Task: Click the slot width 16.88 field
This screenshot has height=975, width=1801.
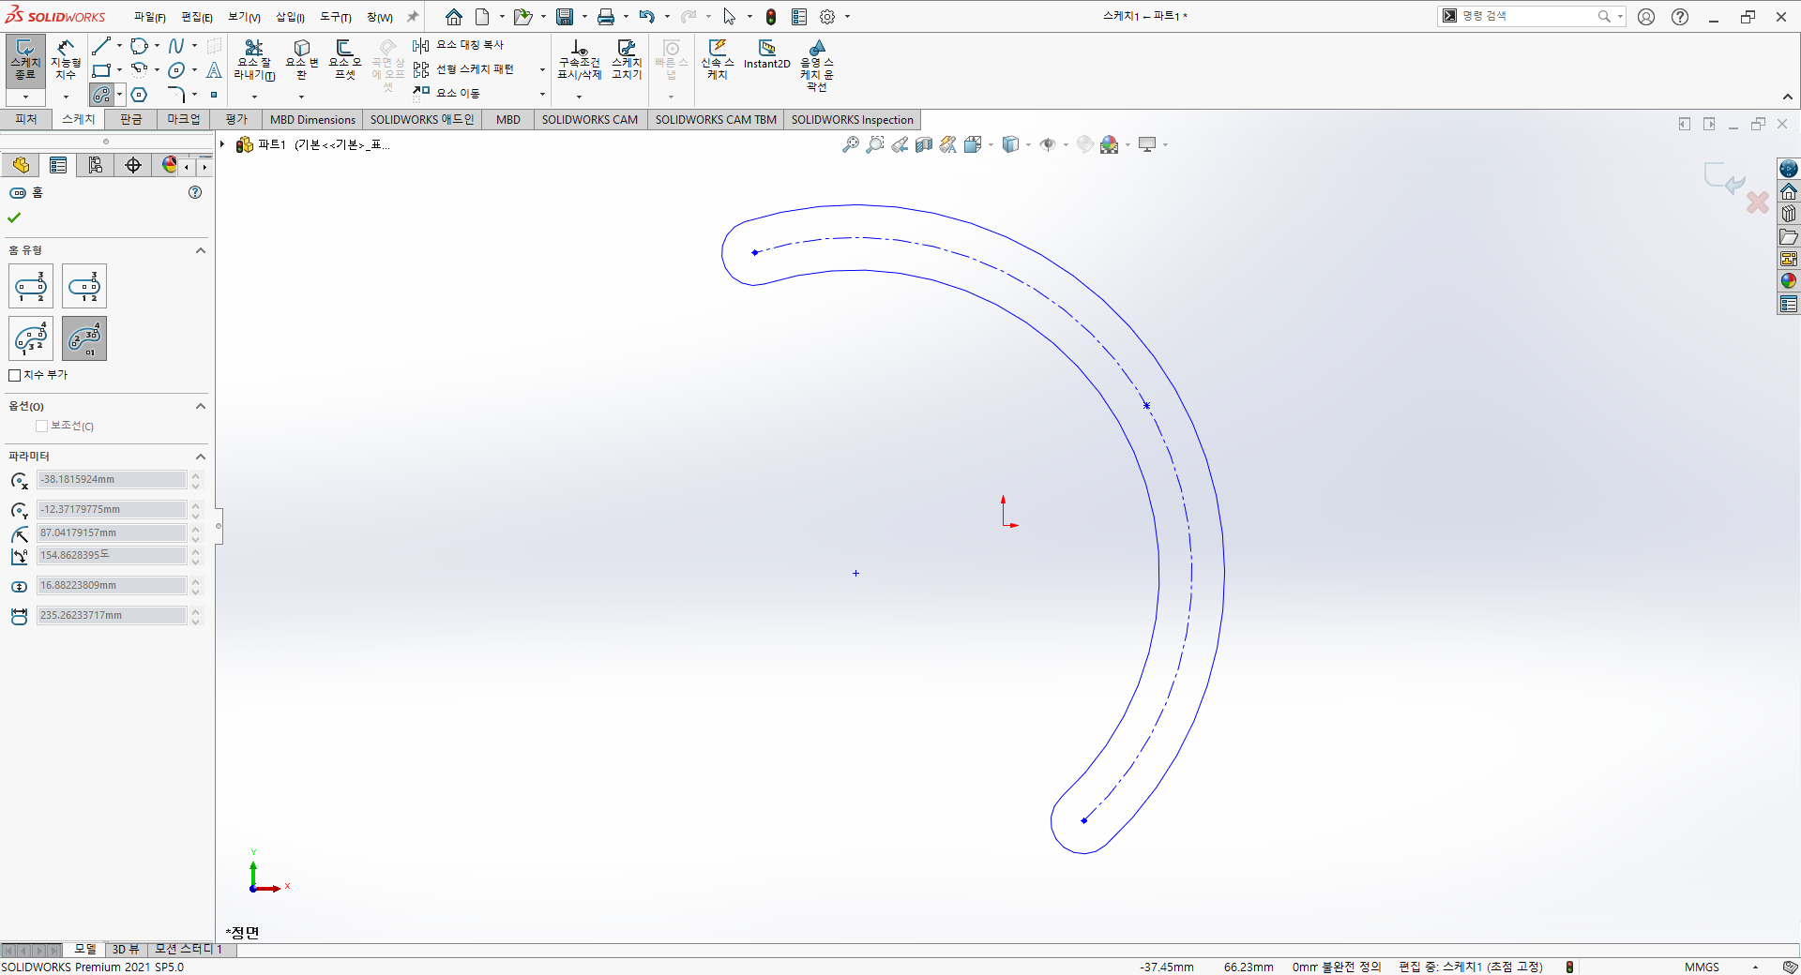Action: pyautogui.click(x=112, y=585)
